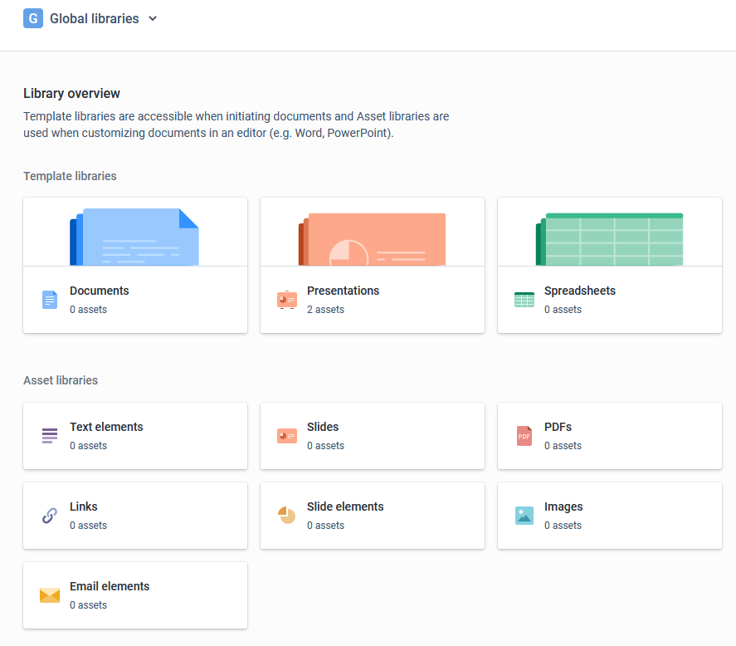This screenshot has height=646, width=736.
Task: Select the Links chain icon
Action: coord(49,515)
